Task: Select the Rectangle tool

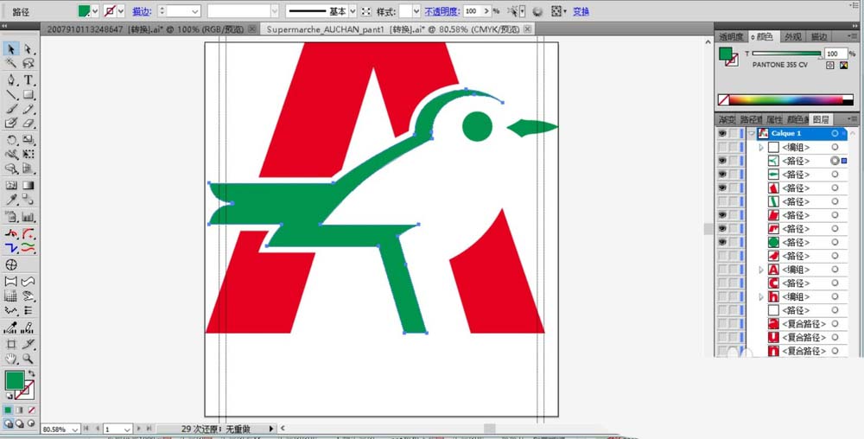Action: click(29, 95)
